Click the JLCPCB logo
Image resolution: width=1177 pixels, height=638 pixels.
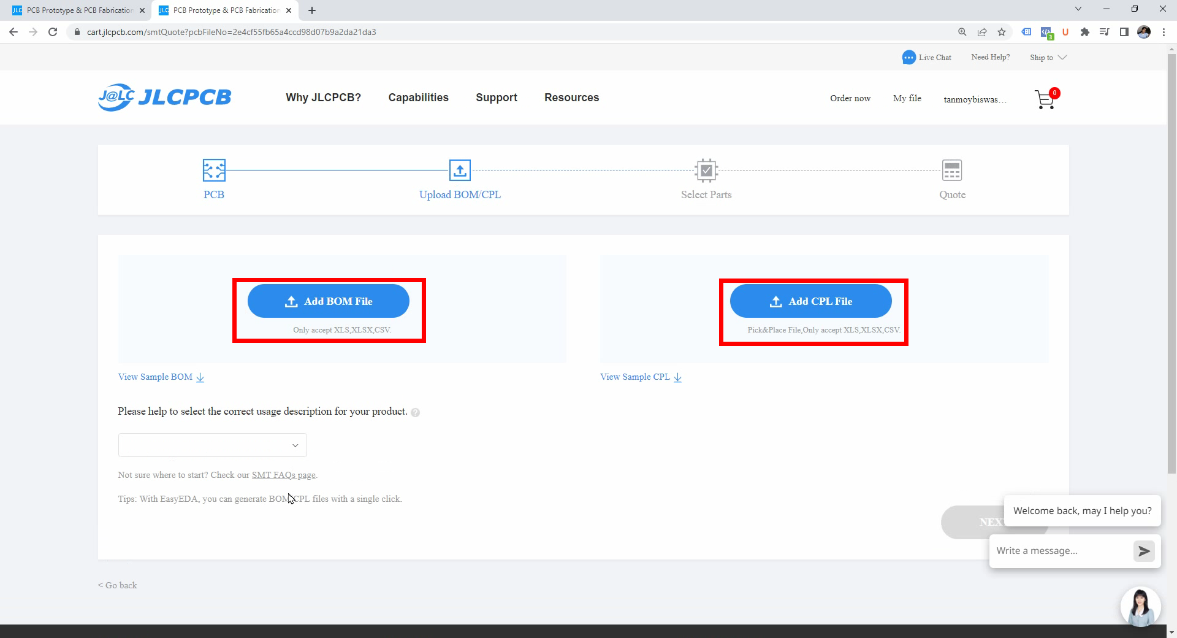[165, 98]
